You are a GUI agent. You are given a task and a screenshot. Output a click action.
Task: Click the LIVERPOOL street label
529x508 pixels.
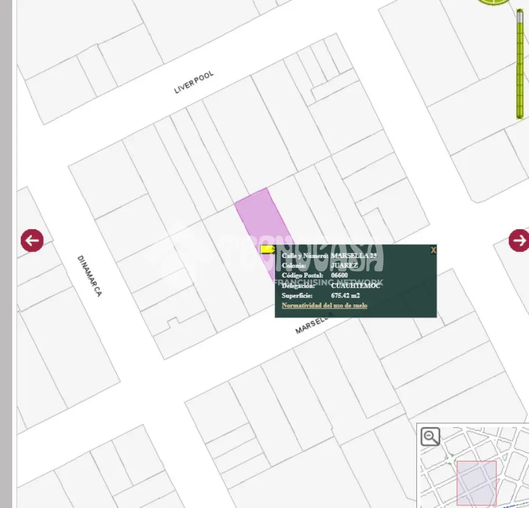(194, 82)
